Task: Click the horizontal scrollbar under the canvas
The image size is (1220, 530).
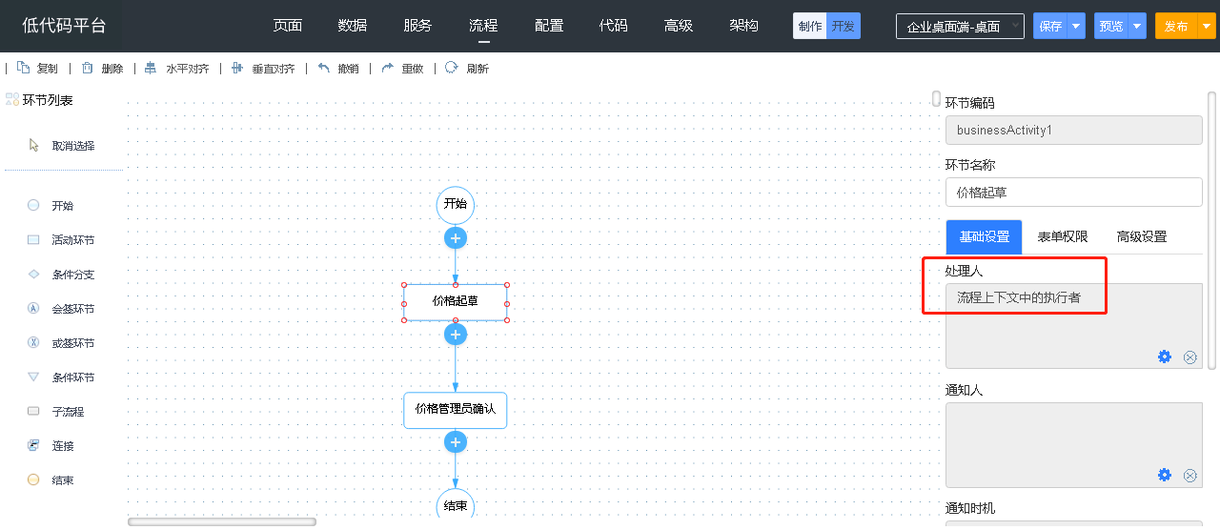Action: (x=222, y=521)
